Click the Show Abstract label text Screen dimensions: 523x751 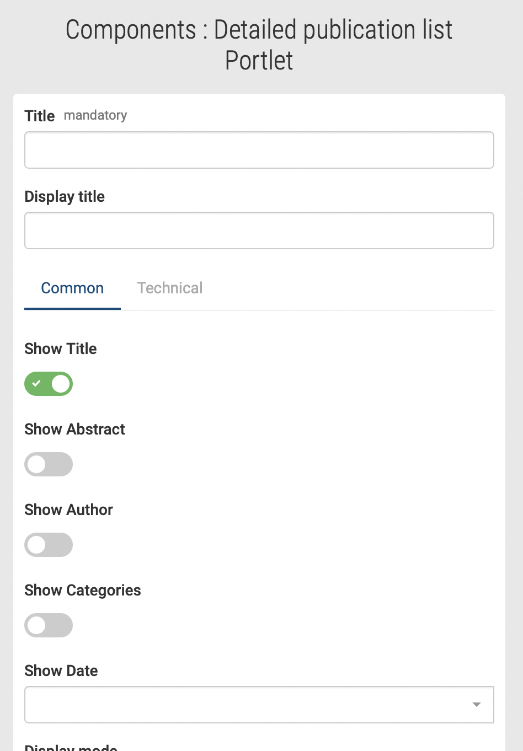click(x=74, y=430)
